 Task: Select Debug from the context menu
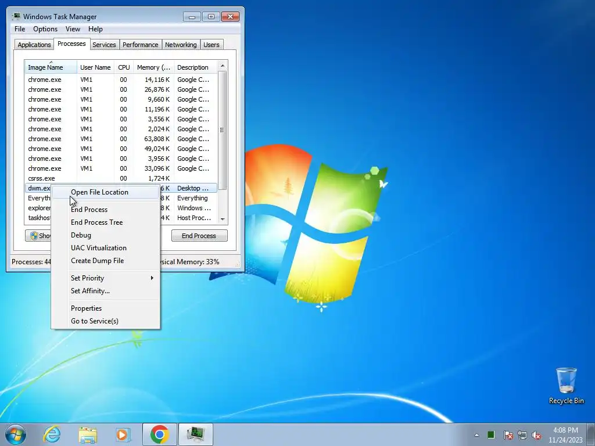pyautogui.click(x=106, y=235)
